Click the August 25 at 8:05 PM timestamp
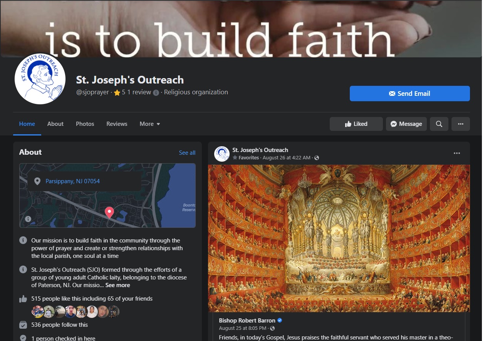The width and height of the screenshot is (490, 341). 243,328
